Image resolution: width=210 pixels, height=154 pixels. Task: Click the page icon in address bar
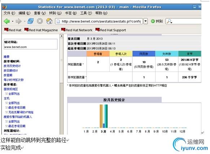click(58, 21)
